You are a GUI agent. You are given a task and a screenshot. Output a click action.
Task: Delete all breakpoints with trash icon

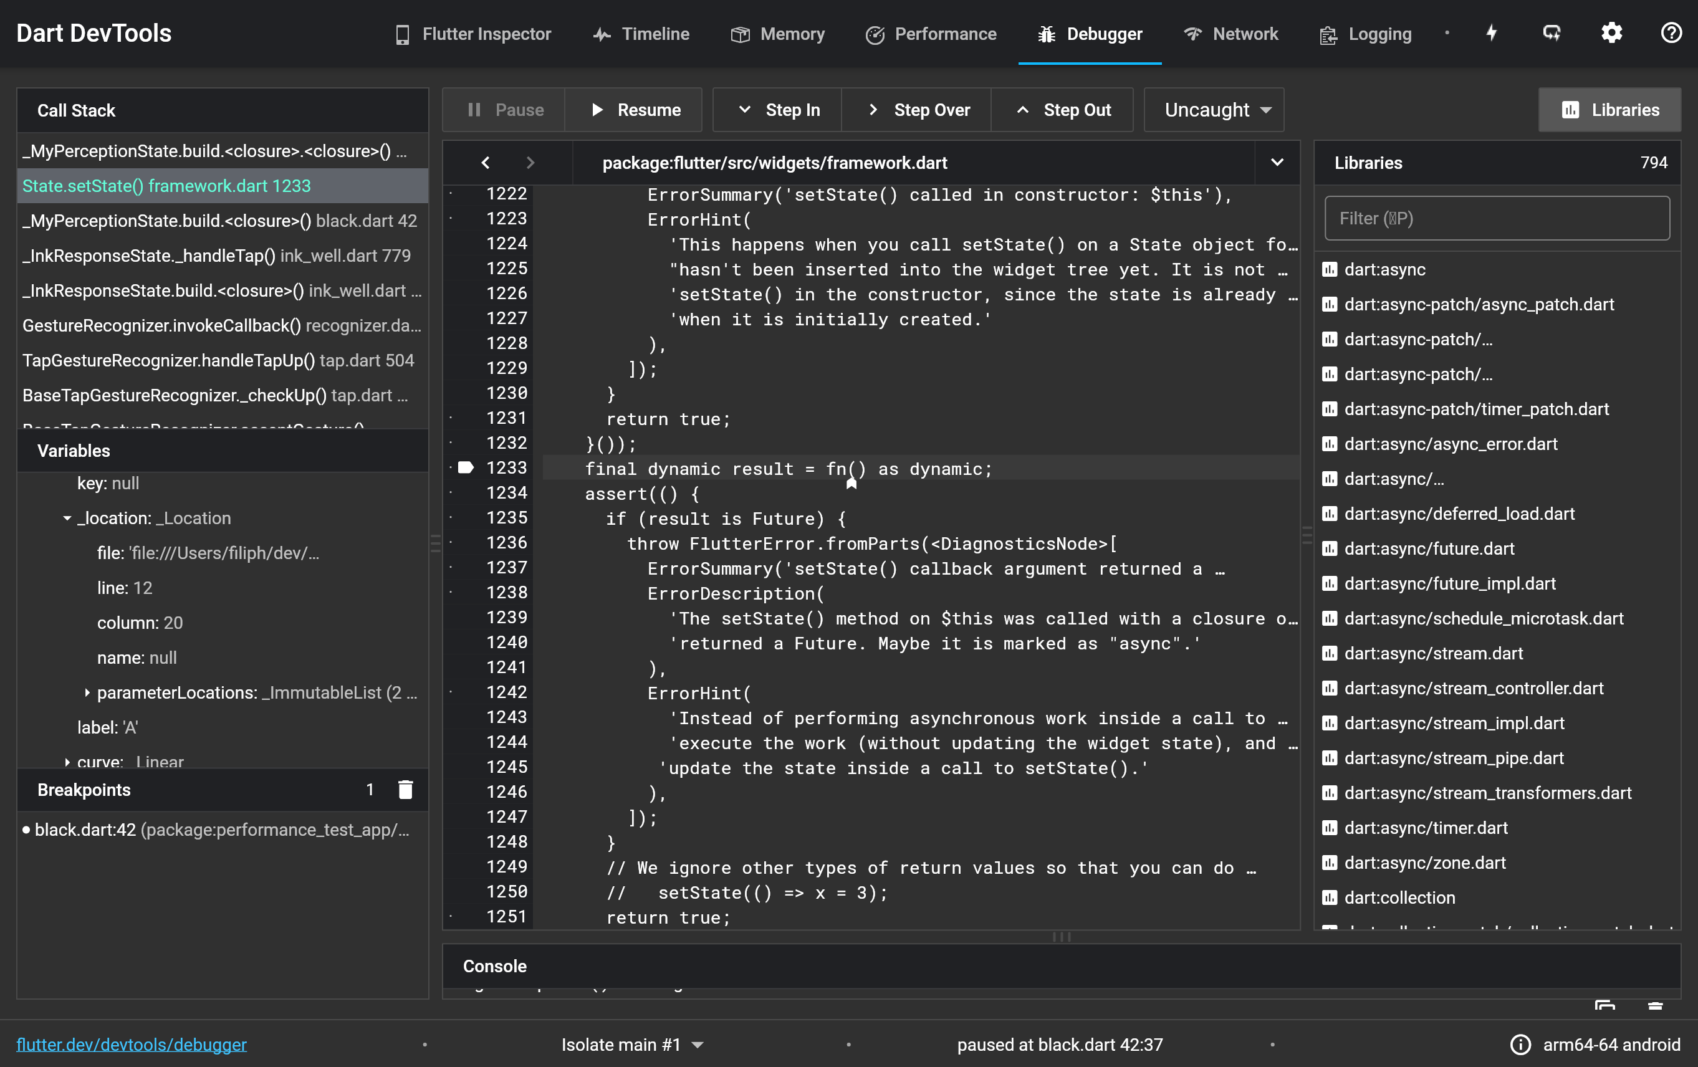pos(405,790)
